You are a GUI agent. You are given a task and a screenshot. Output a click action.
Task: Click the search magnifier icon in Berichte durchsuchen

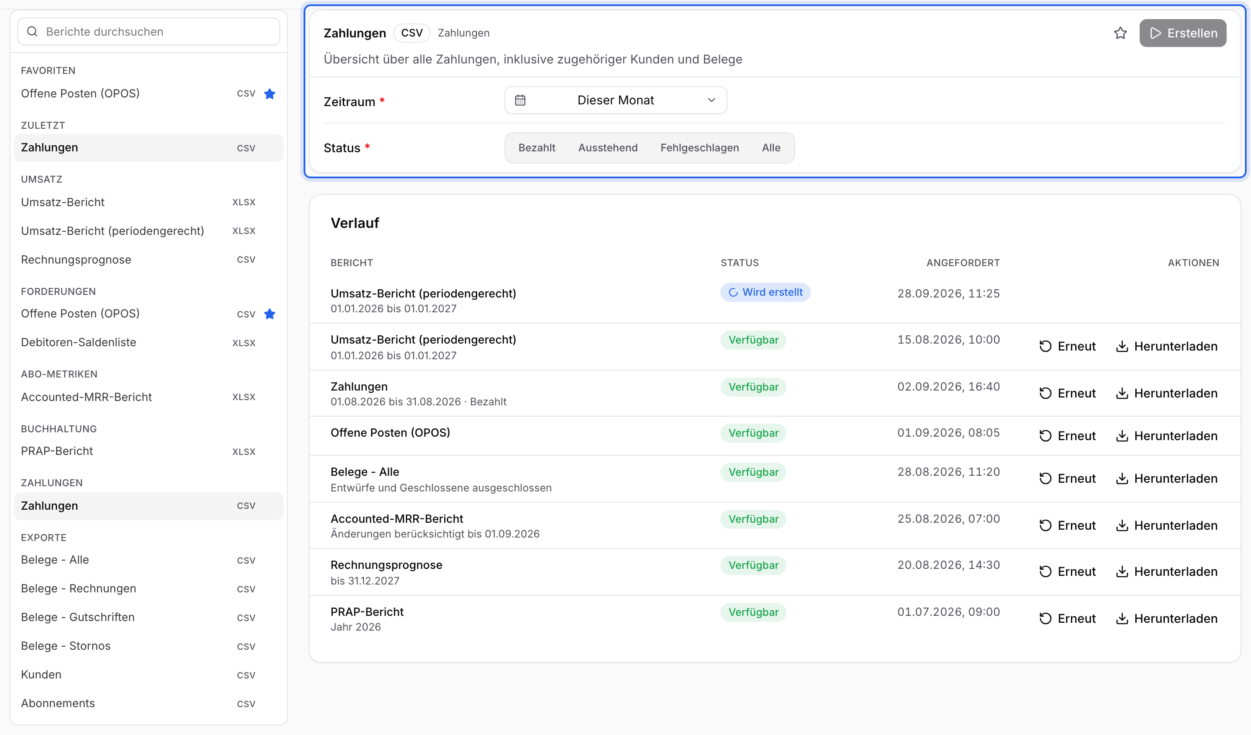pos(32,32)
